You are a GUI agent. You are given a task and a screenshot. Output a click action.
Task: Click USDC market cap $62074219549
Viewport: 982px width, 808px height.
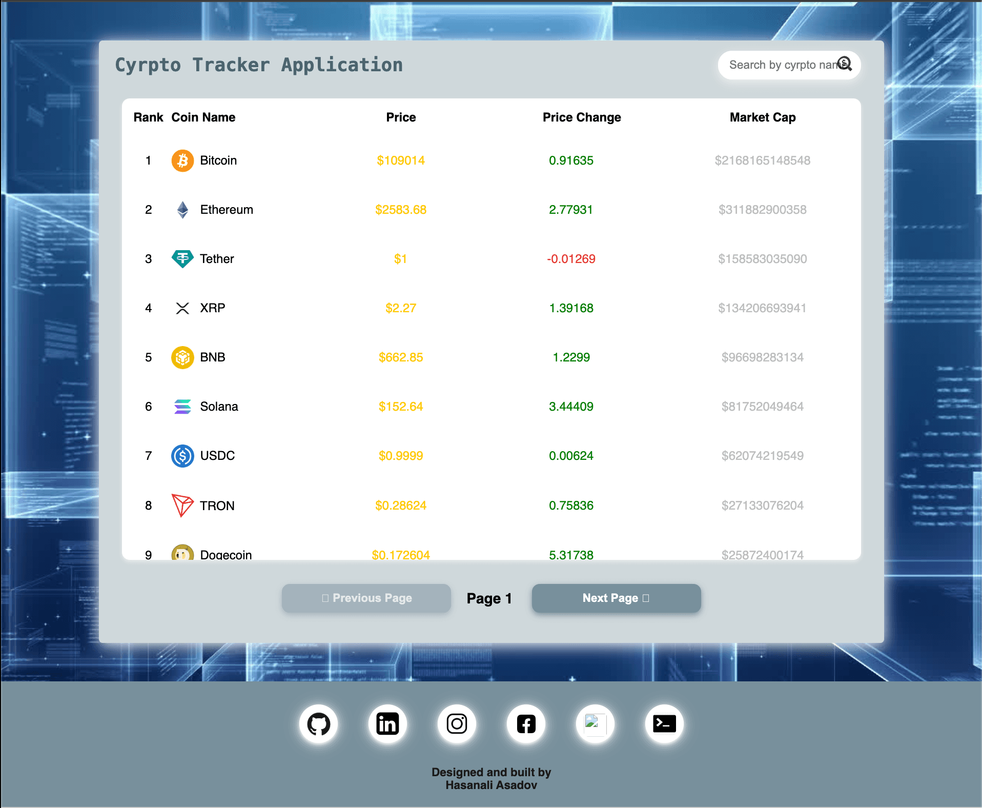coord(763,456)
